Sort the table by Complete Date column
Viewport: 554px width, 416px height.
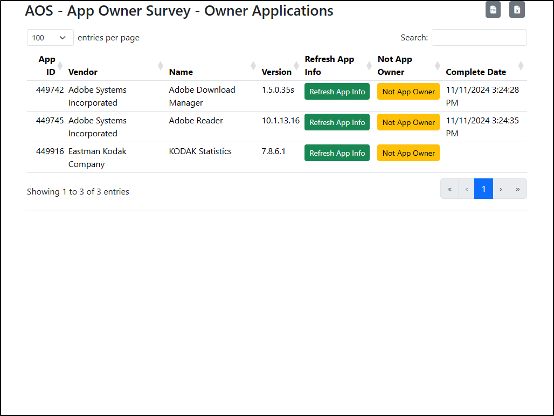pos(485,66)
